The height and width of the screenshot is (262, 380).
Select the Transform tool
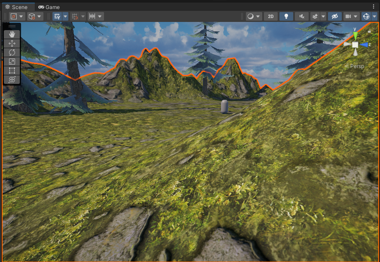[x=12, y=79]
